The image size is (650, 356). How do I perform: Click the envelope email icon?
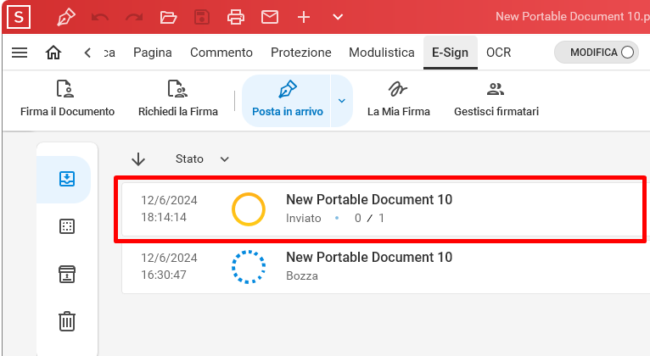pyautogui.click(x=270, y=18)
